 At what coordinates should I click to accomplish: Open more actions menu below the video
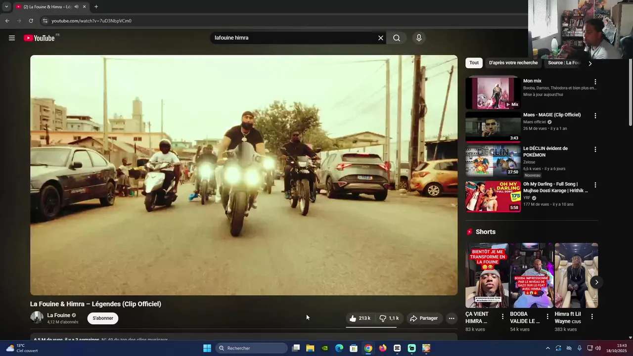[x=452, y=318]
